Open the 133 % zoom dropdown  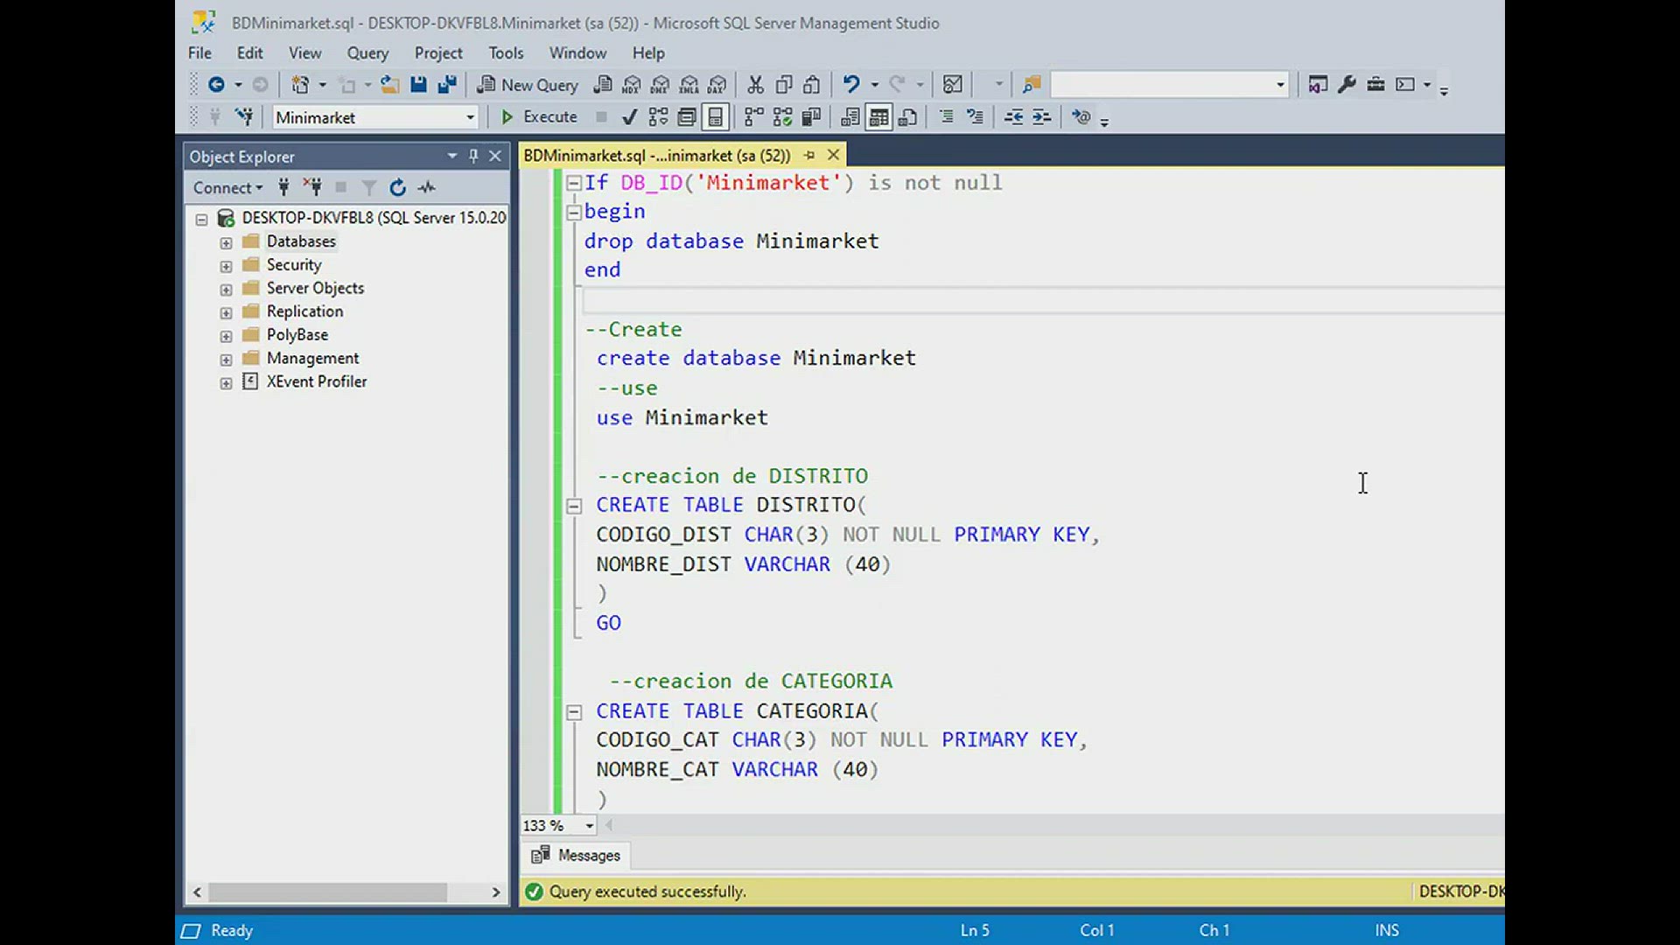pos(590,825)
